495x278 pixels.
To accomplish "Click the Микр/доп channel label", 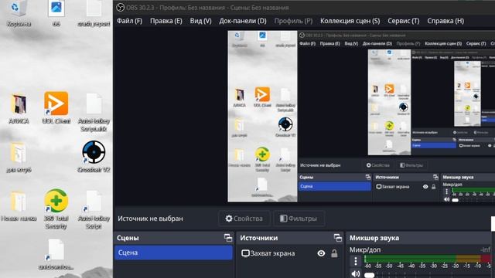I will (364, 250).
